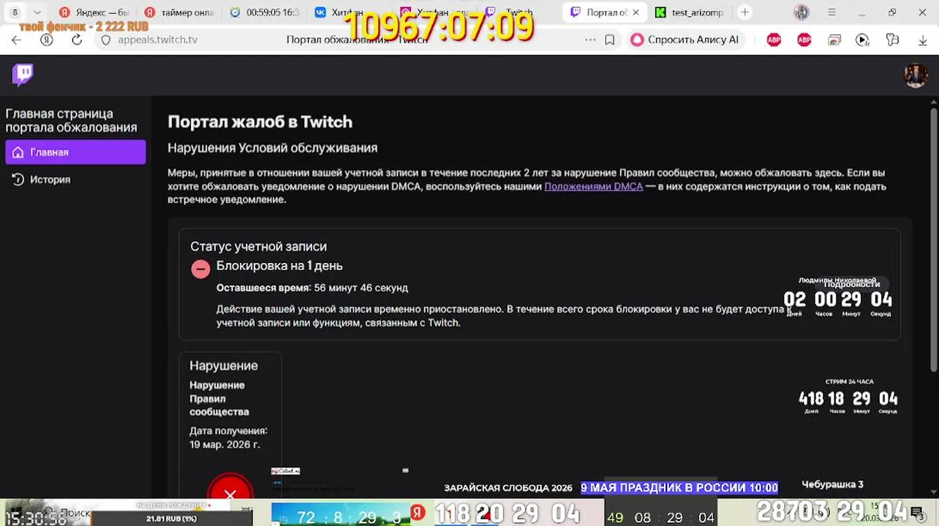The width and height of the screenshot is (939, 526).
Task: Open the user avatar menu on Twitch page
Action: pyautogui.click(x=916, y=75)
